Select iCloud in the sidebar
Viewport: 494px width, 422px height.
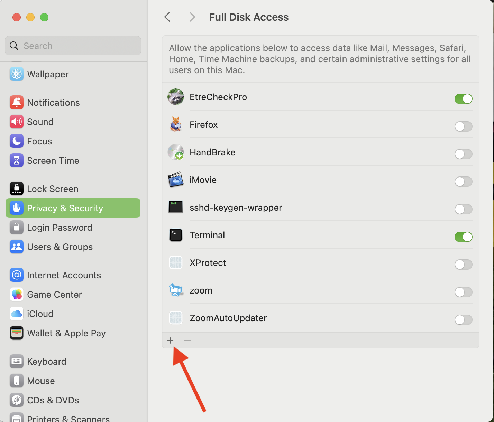click(73, 314)
